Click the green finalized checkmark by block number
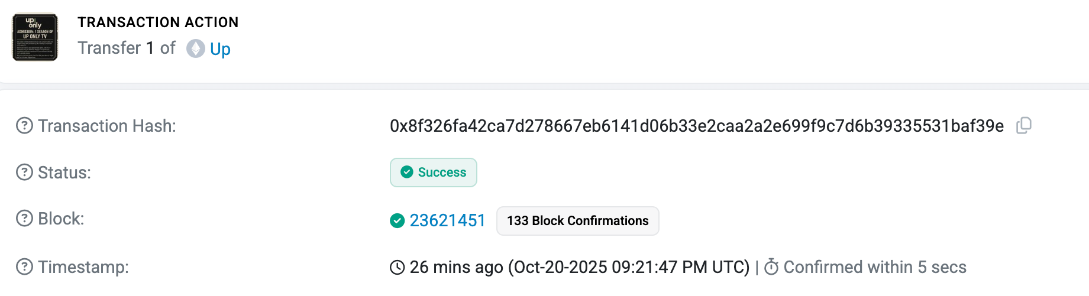Image resolution: width=1089 pixels, height=296 pixels. (398, 221)
